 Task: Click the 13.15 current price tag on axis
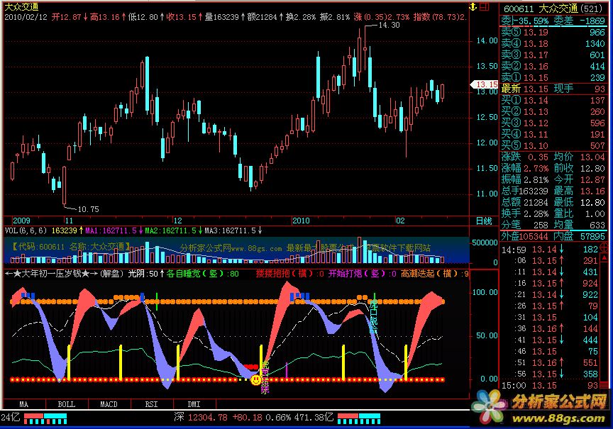[x=486, y=84]
